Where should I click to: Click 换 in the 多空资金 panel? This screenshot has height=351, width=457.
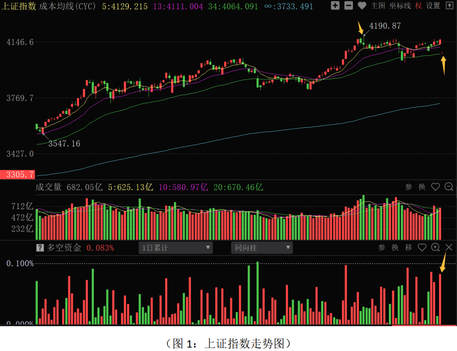395,247
